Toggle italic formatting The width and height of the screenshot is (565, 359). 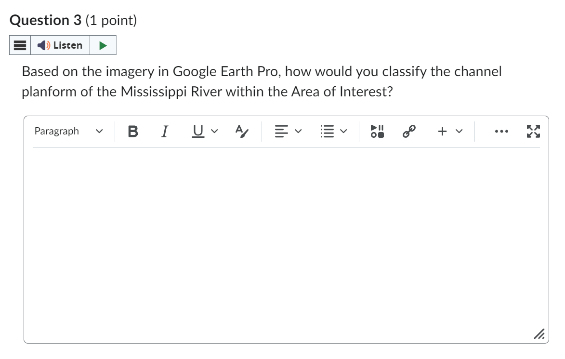pos(164,131)
